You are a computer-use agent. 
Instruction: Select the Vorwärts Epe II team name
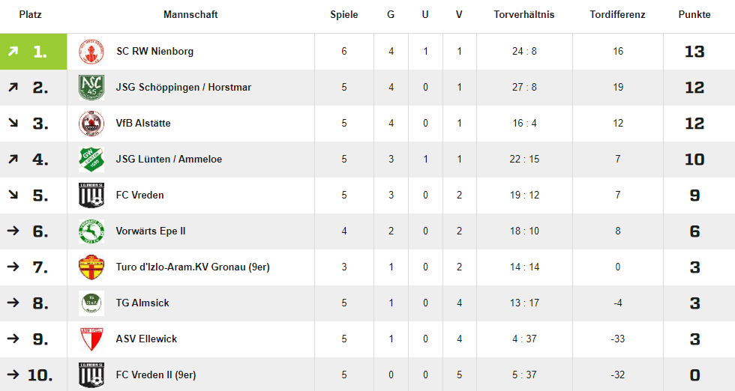tap(151, 231)
